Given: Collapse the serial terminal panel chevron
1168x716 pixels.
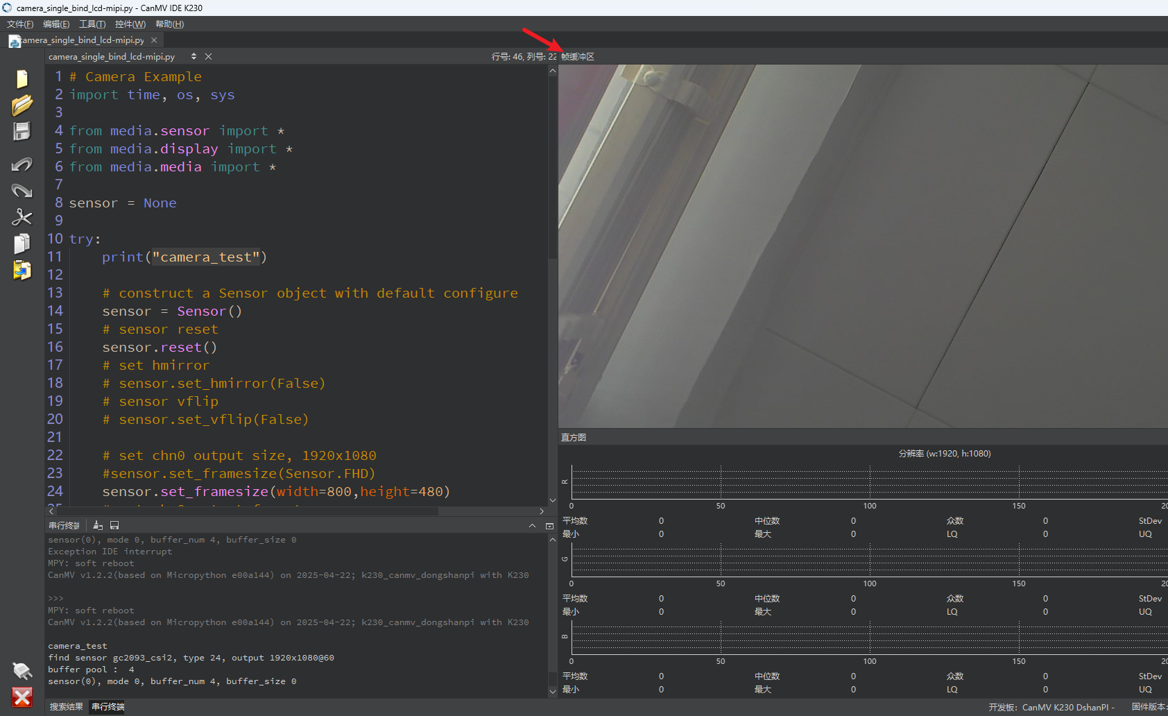Looking at the screenshot, I should pyautogui.click(x=532, y=526).
